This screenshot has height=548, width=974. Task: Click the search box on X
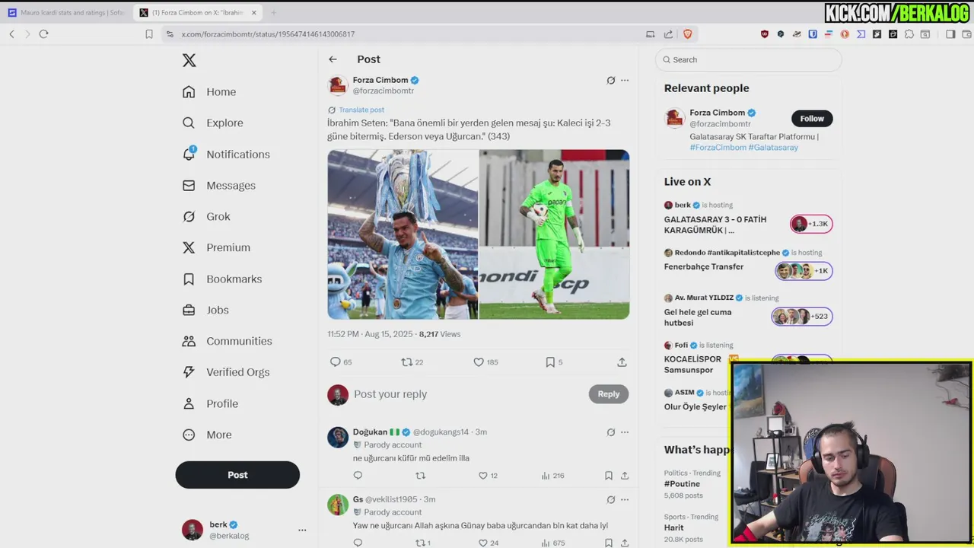749,59
